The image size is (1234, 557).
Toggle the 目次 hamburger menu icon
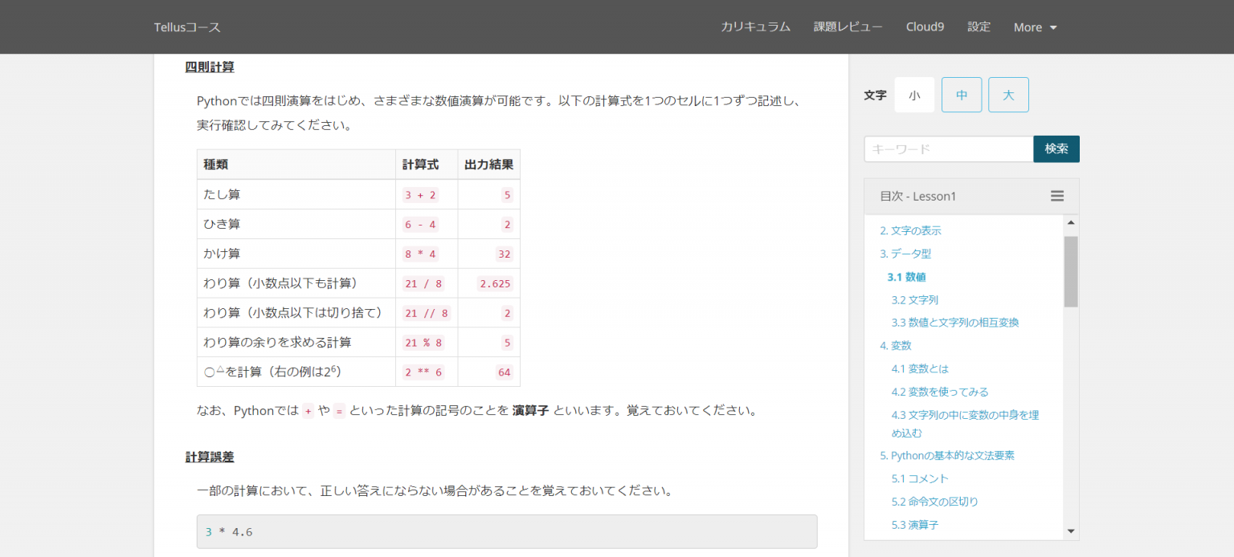pyautogui.click(x=1057, y=196)
